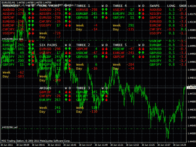
Task: Select the #45392981 buy stop order line label
Action: [13, 39]
